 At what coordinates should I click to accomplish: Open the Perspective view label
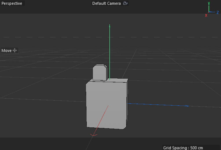click(x=12, y=3)
